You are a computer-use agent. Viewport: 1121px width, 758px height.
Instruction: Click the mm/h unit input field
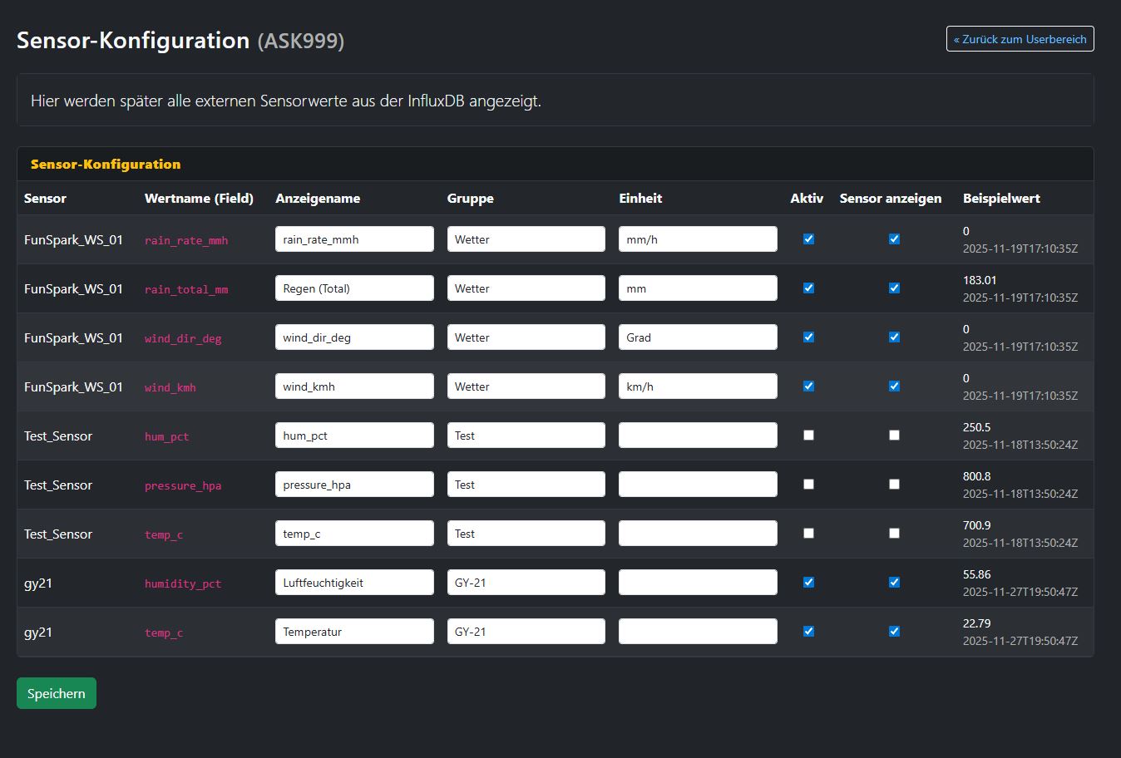click(698, 239)
